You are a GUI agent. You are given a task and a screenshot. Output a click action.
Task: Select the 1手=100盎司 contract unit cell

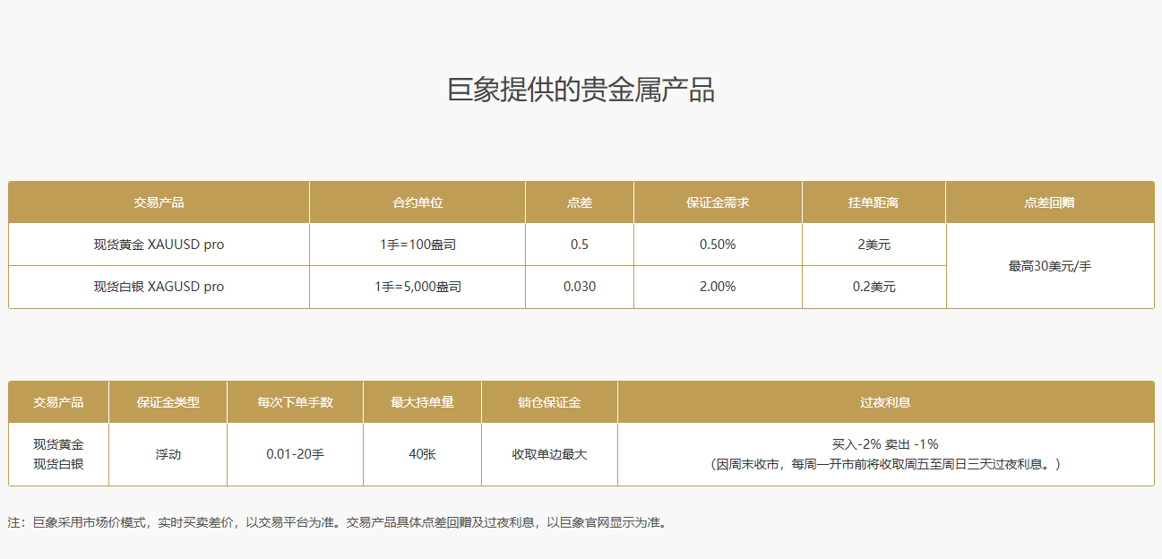point(417,245)
